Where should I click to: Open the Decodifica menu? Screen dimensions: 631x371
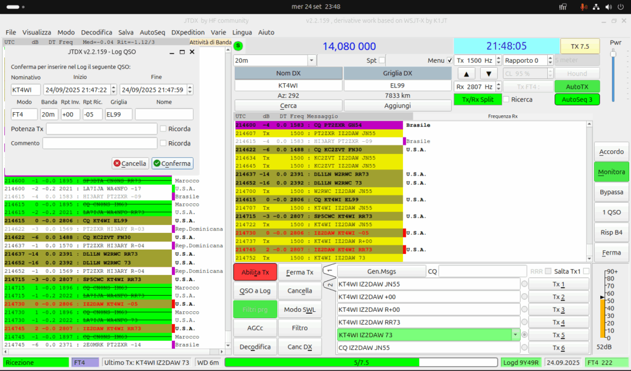tap(97, 32)
